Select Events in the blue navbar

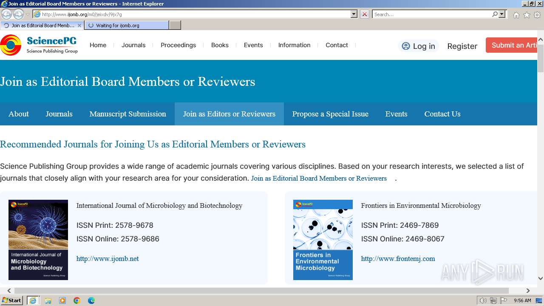tap(396, 114)
